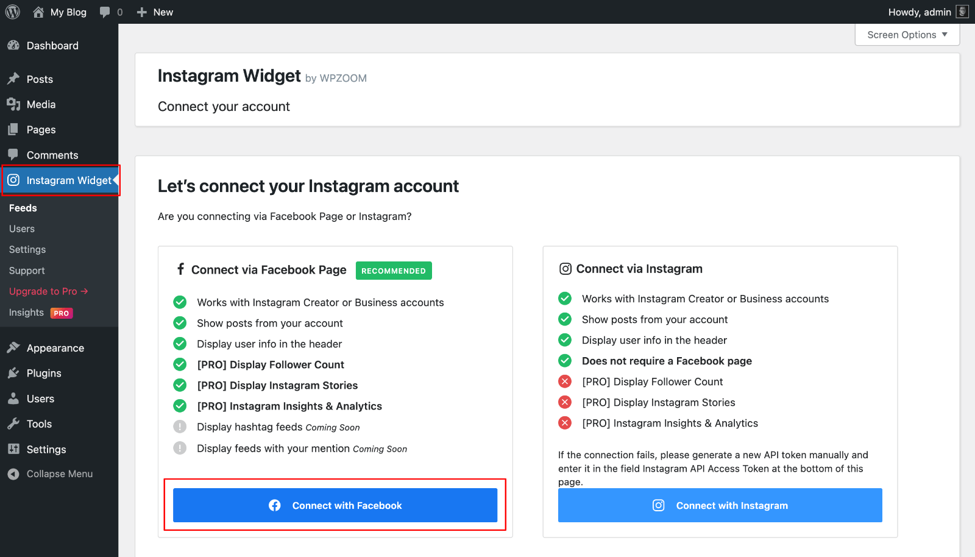The image size is (975, 557).
Task: Click the by WPZOOM text
Action: pos(336,78)
